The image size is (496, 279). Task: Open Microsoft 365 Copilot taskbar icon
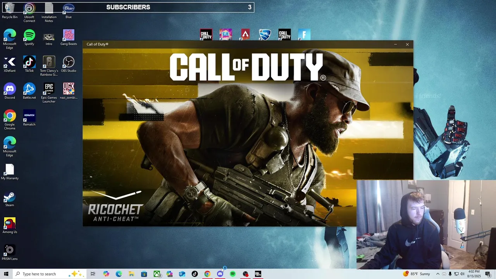click(169, 274)
